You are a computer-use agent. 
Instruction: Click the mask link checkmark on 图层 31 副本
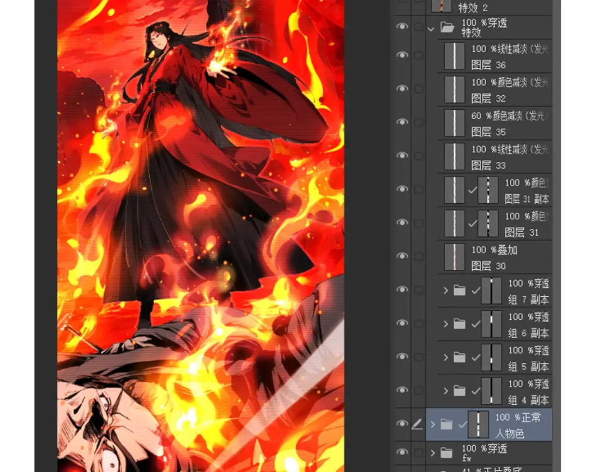[x=473, y=190]
